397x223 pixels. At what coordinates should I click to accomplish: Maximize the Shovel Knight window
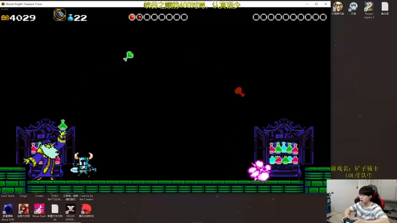316,4
